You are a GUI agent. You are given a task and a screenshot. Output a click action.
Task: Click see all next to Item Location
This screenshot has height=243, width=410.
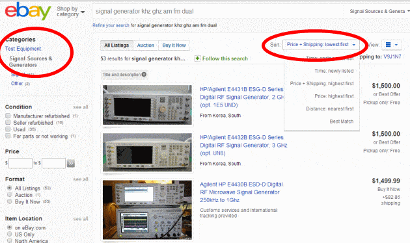click(x=81, y=219)
